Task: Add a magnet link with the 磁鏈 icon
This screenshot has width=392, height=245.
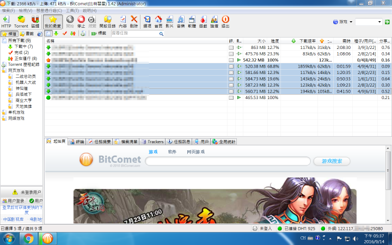Action: (35, 22)
